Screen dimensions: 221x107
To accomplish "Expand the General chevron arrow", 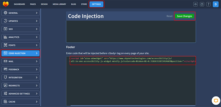I will 37,13.
